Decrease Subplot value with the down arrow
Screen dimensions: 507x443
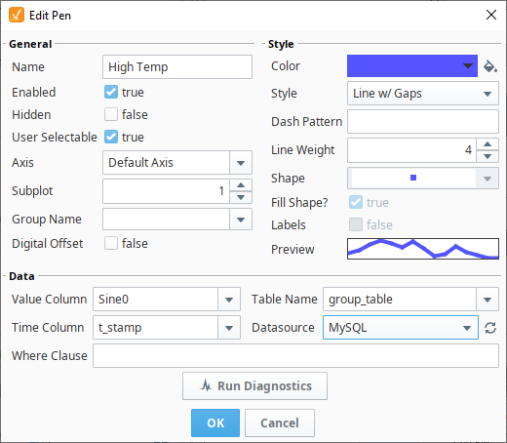point(241,197)
